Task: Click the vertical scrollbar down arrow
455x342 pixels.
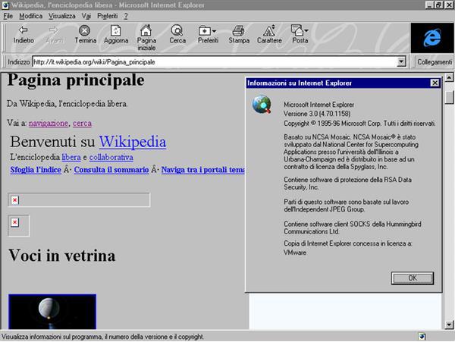Action: (x=449, y=325)
